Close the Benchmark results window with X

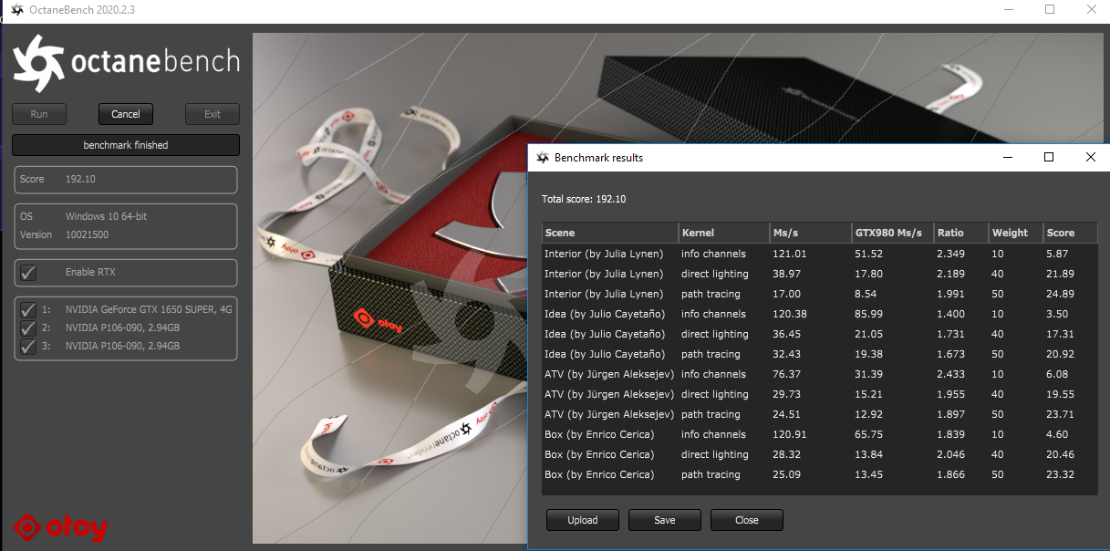point(1090,157)
